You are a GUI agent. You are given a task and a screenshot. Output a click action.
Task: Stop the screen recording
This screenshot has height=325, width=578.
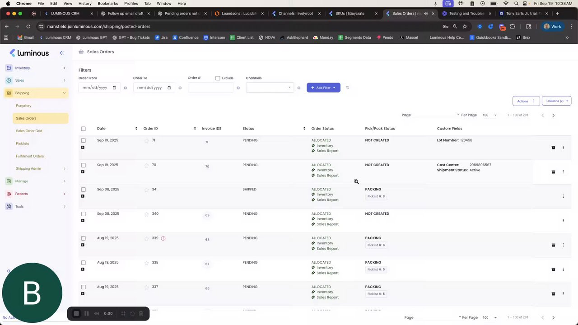pos(76,313)
